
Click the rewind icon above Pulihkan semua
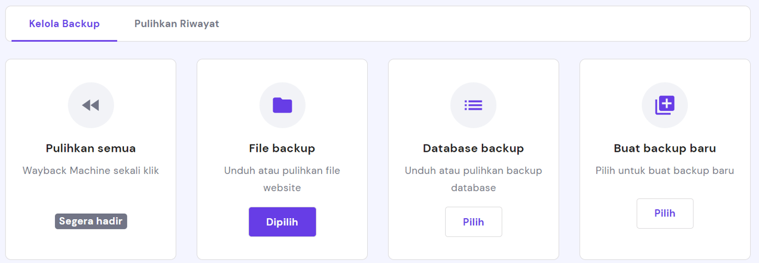click(x=91, y=105)
